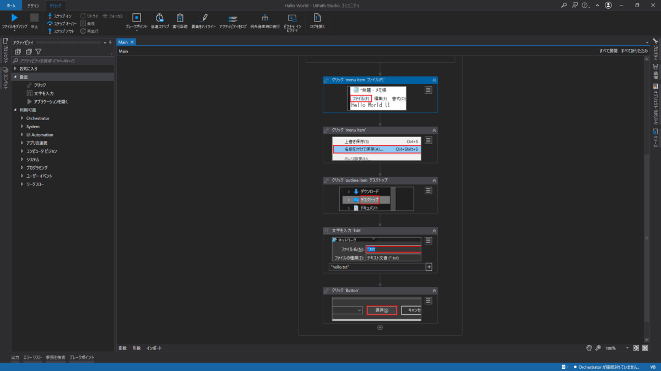
Task: Click the collapse-all icon in activities panel
Action: tap(29, 51)
